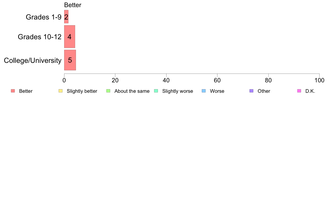Click the Slightly better legend text

82,91
